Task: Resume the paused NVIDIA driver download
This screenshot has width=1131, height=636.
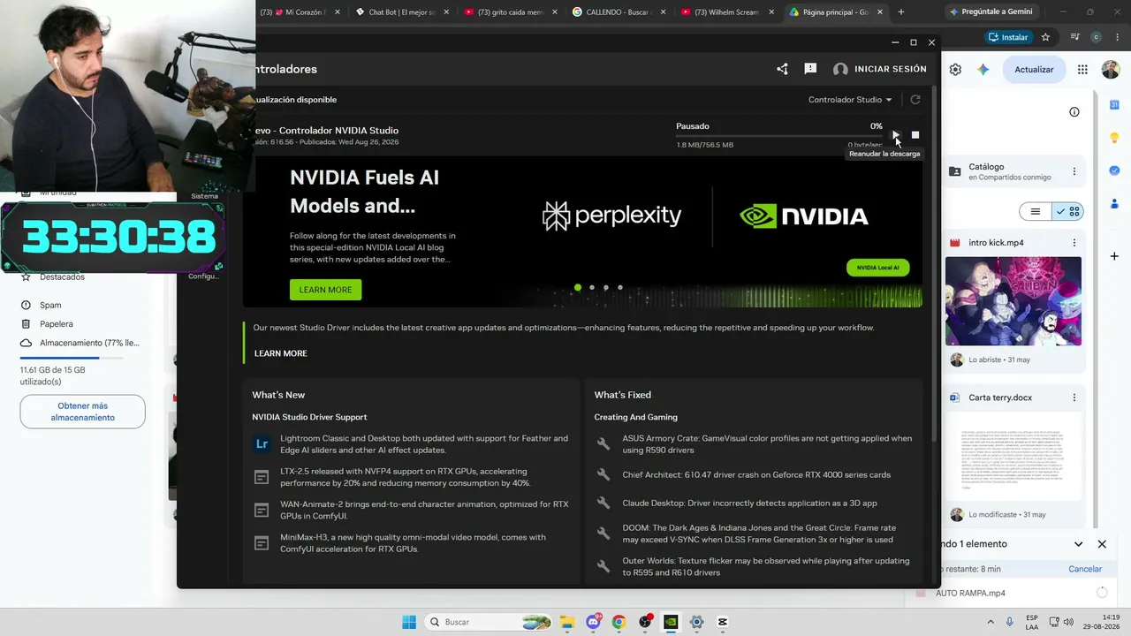Action: point(895,135)
